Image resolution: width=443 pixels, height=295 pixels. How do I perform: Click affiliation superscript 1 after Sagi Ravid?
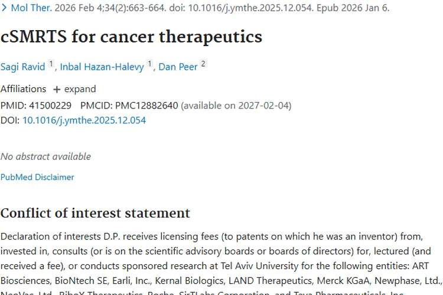[51, 64]
